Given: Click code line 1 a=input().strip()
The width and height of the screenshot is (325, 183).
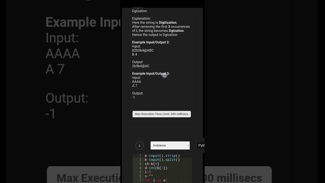Looking at the screenshot, I should point(162,156).
